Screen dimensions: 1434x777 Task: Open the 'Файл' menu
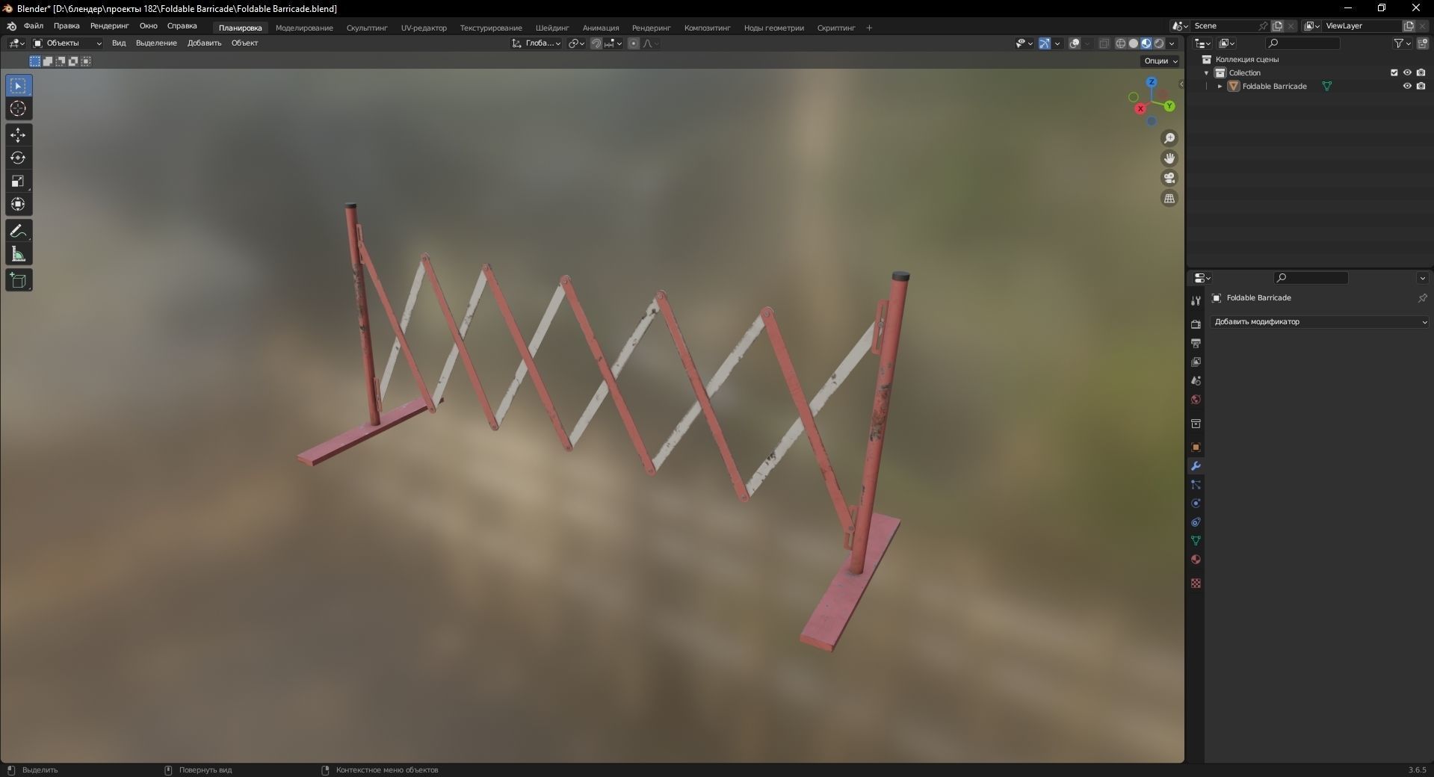point(34,26)
